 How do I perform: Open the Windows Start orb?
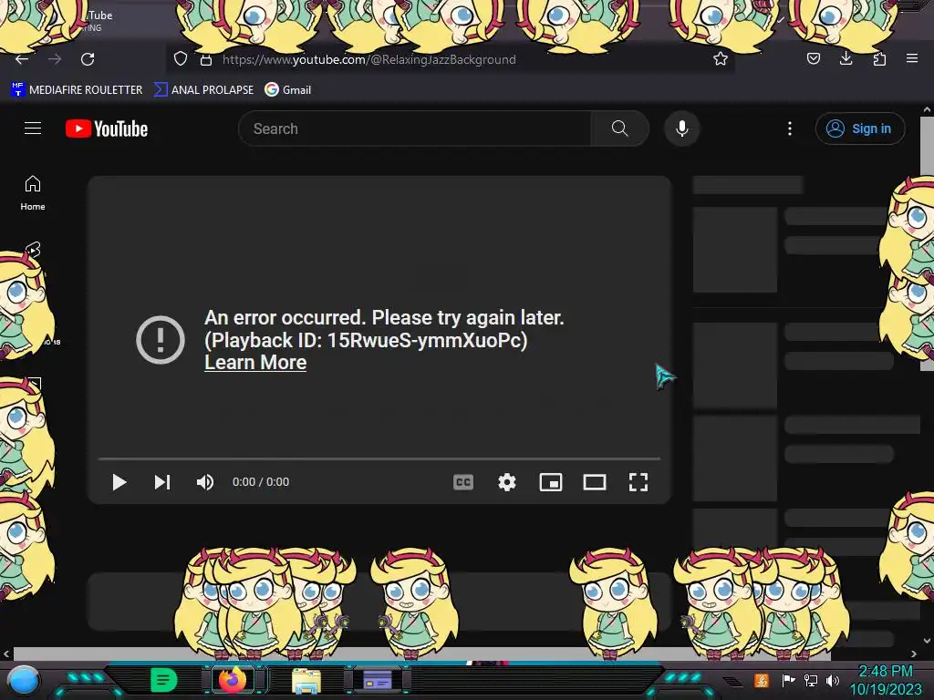[x=23, y=680]
